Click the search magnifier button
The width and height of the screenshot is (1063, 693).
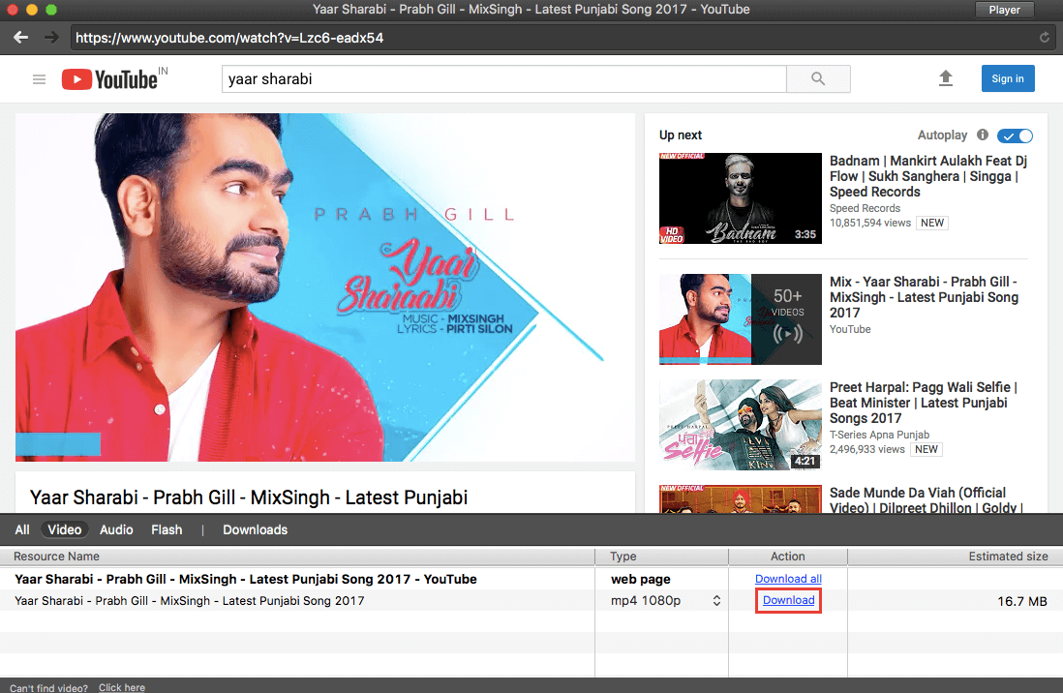point(818,78)
